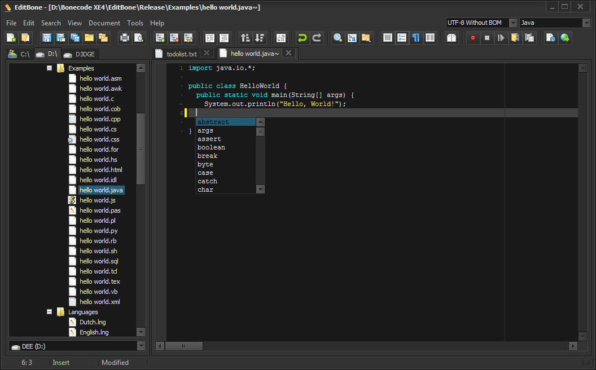
Task: Switch to the todolist.txt tab
Action: 182,54
